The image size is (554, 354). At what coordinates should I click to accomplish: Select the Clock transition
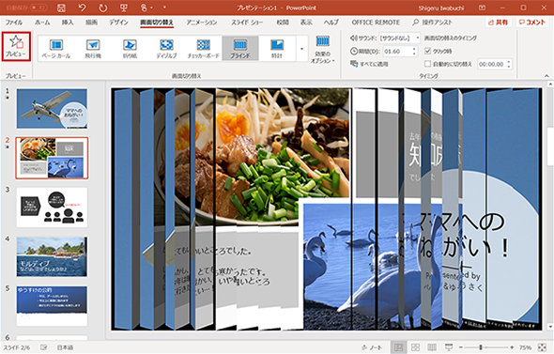coord(277,49)
